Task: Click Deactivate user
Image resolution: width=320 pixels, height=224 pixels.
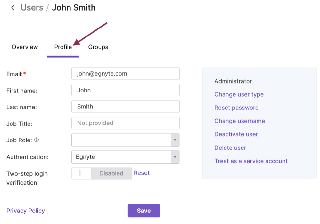Action: [236, 134]
